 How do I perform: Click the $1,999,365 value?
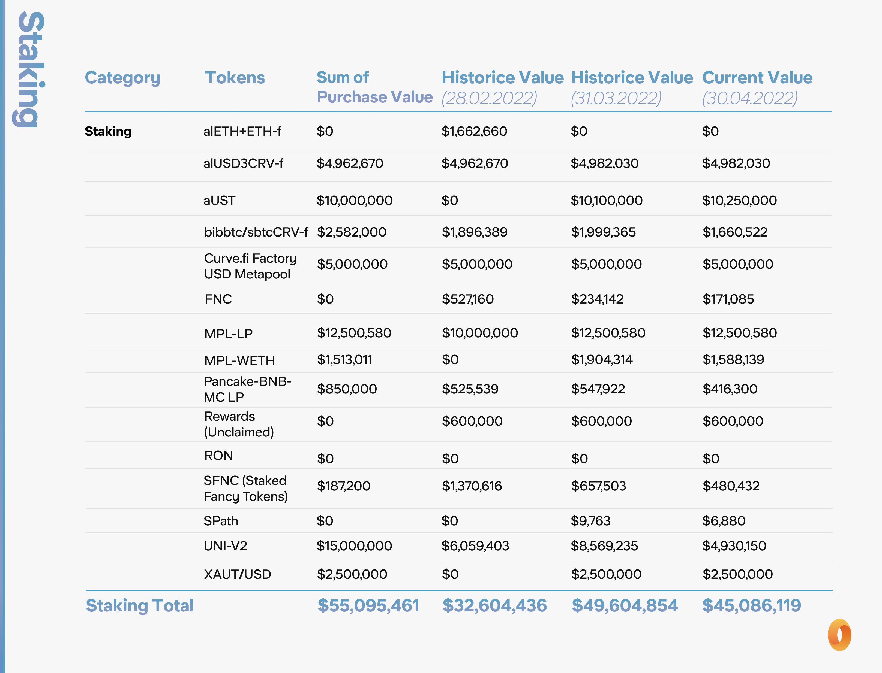[x=603, y=232]
